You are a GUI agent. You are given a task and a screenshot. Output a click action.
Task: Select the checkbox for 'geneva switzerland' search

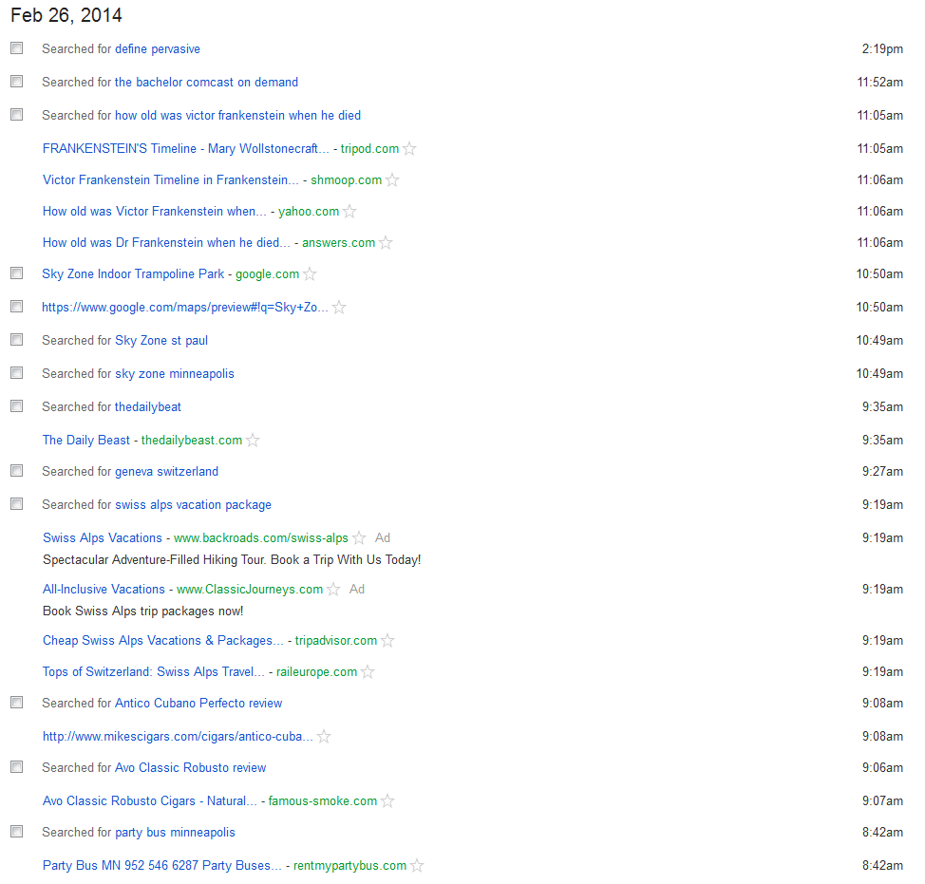(x=16, y=470)
